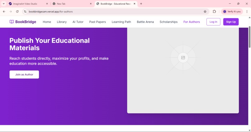Open the AI Tutor nav link
This screenshot has height=132, width=251.
(78, 22)
